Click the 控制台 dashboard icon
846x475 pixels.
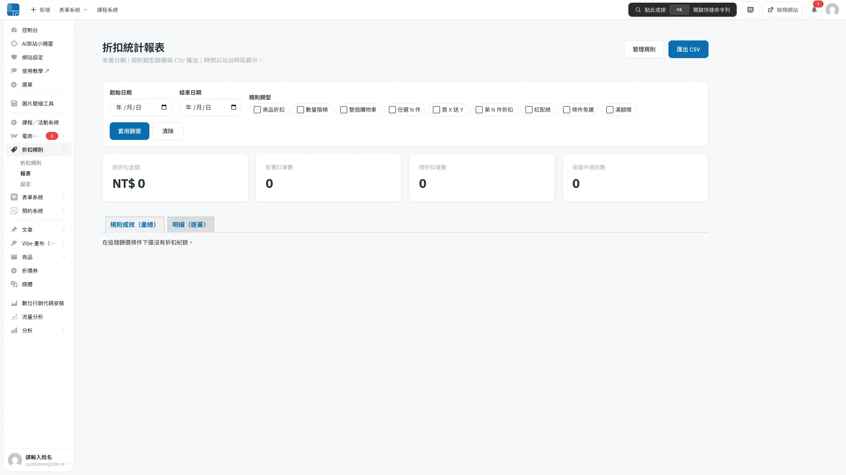click(14, 30)
